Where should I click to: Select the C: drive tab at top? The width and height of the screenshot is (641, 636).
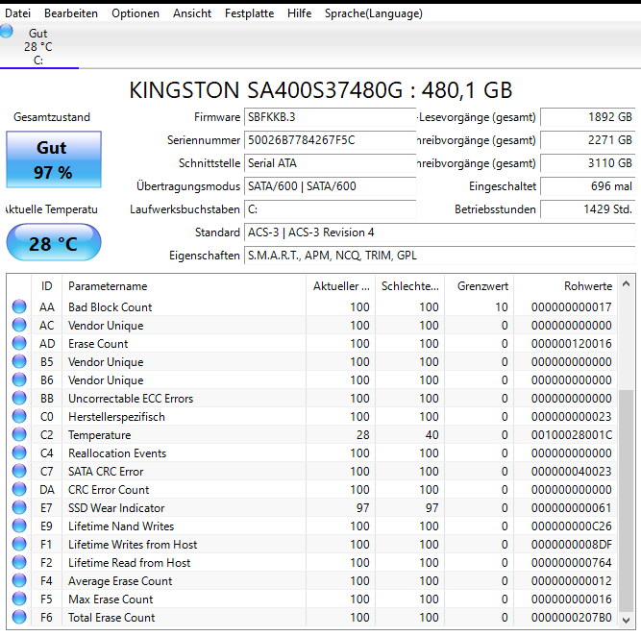click(38, 47)
